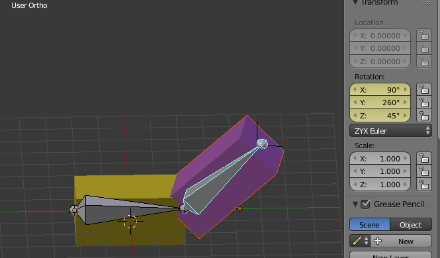Screen dimensions: 440x258
Task: Decrease Rotation Z with left arrow
Action: pos(355,116)
